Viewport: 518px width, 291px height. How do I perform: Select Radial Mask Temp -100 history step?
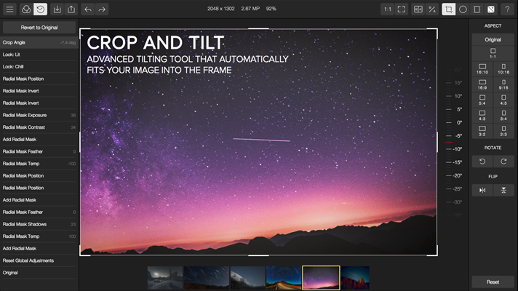[39, 164]
